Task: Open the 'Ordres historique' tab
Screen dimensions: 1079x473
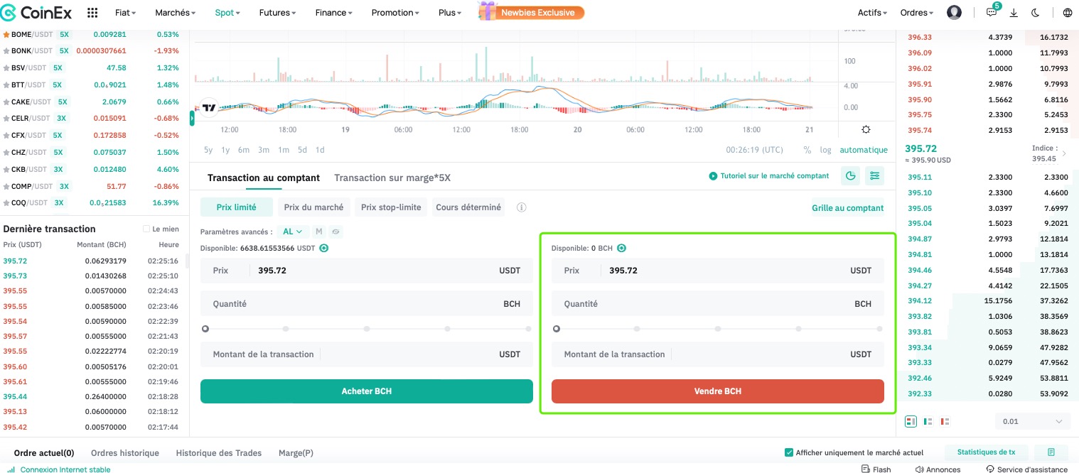Action: [x=125, y=452]
